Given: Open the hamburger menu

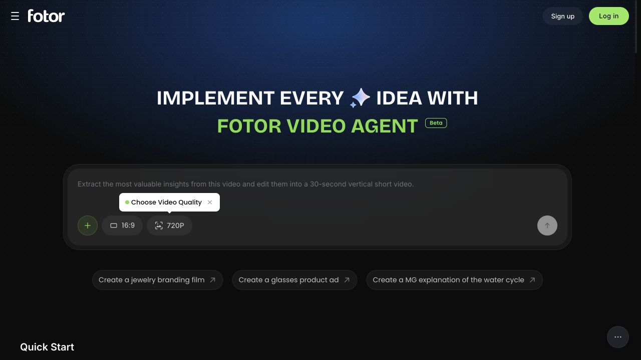Looking at the screenshot, I should point(15,16).
